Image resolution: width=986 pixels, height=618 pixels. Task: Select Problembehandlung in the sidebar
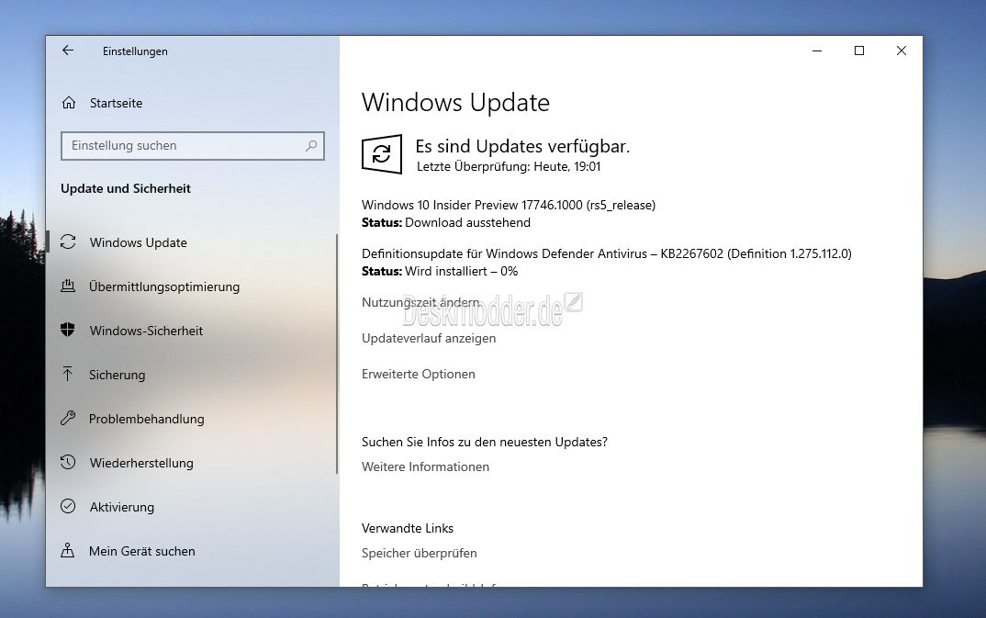pos(147,419)
